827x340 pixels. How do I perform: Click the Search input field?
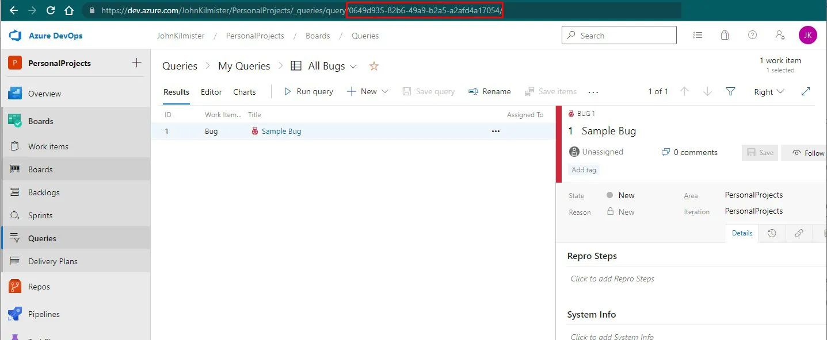pos(619,35)
